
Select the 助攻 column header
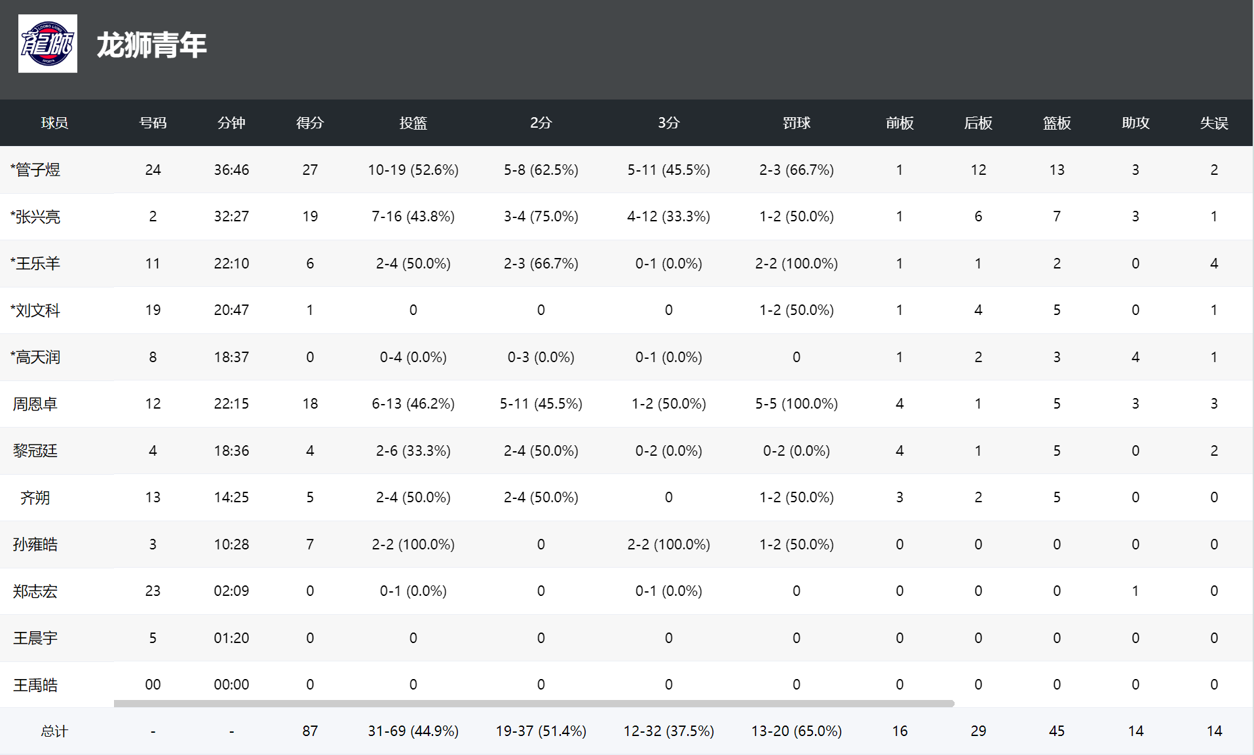click(1135, 123)
